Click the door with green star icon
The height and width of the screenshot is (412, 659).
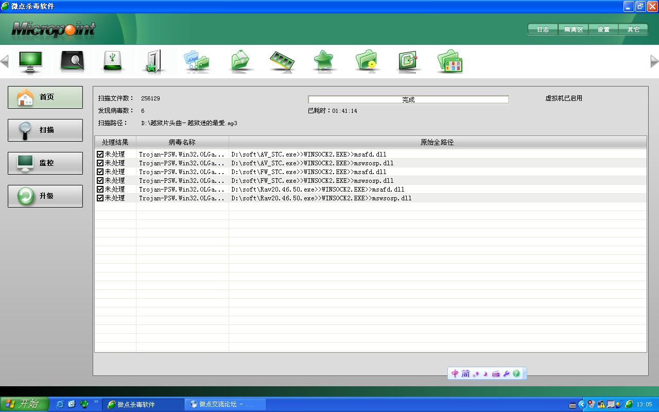pos(154,61)
